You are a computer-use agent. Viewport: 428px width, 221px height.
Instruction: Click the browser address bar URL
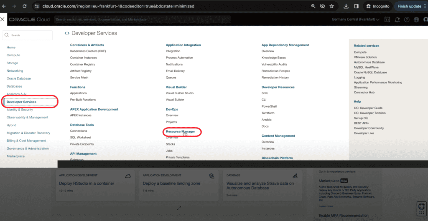pos(118,6)
